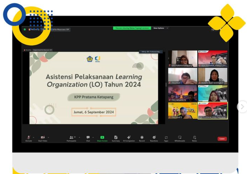
Task: Open the View Options dropdown
Action: click(x=160, y=28)
